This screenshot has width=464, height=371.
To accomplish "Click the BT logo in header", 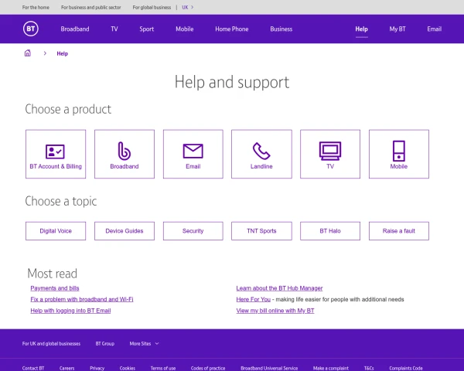I will point(31,29).
